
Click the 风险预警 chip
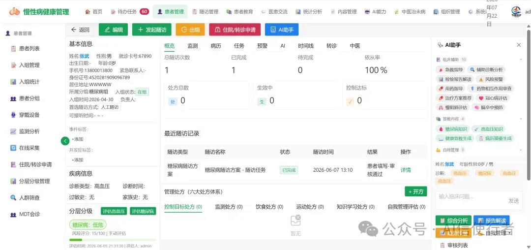tap(491, 79)
